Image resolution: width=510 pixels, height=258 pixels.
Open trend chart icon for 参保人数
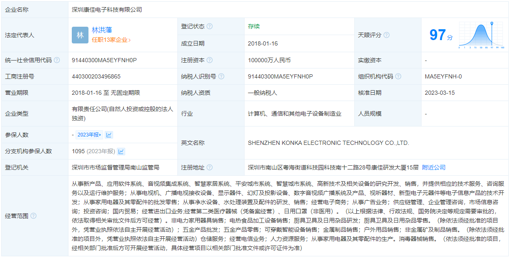(x=109, y=135)
